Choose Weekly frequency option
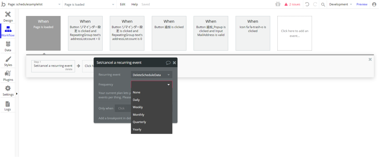This screenshot has width=379, height=157. point(152,107)
